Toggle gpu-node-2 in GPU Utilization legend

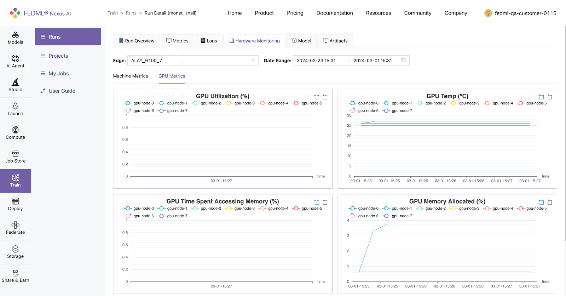206,103
